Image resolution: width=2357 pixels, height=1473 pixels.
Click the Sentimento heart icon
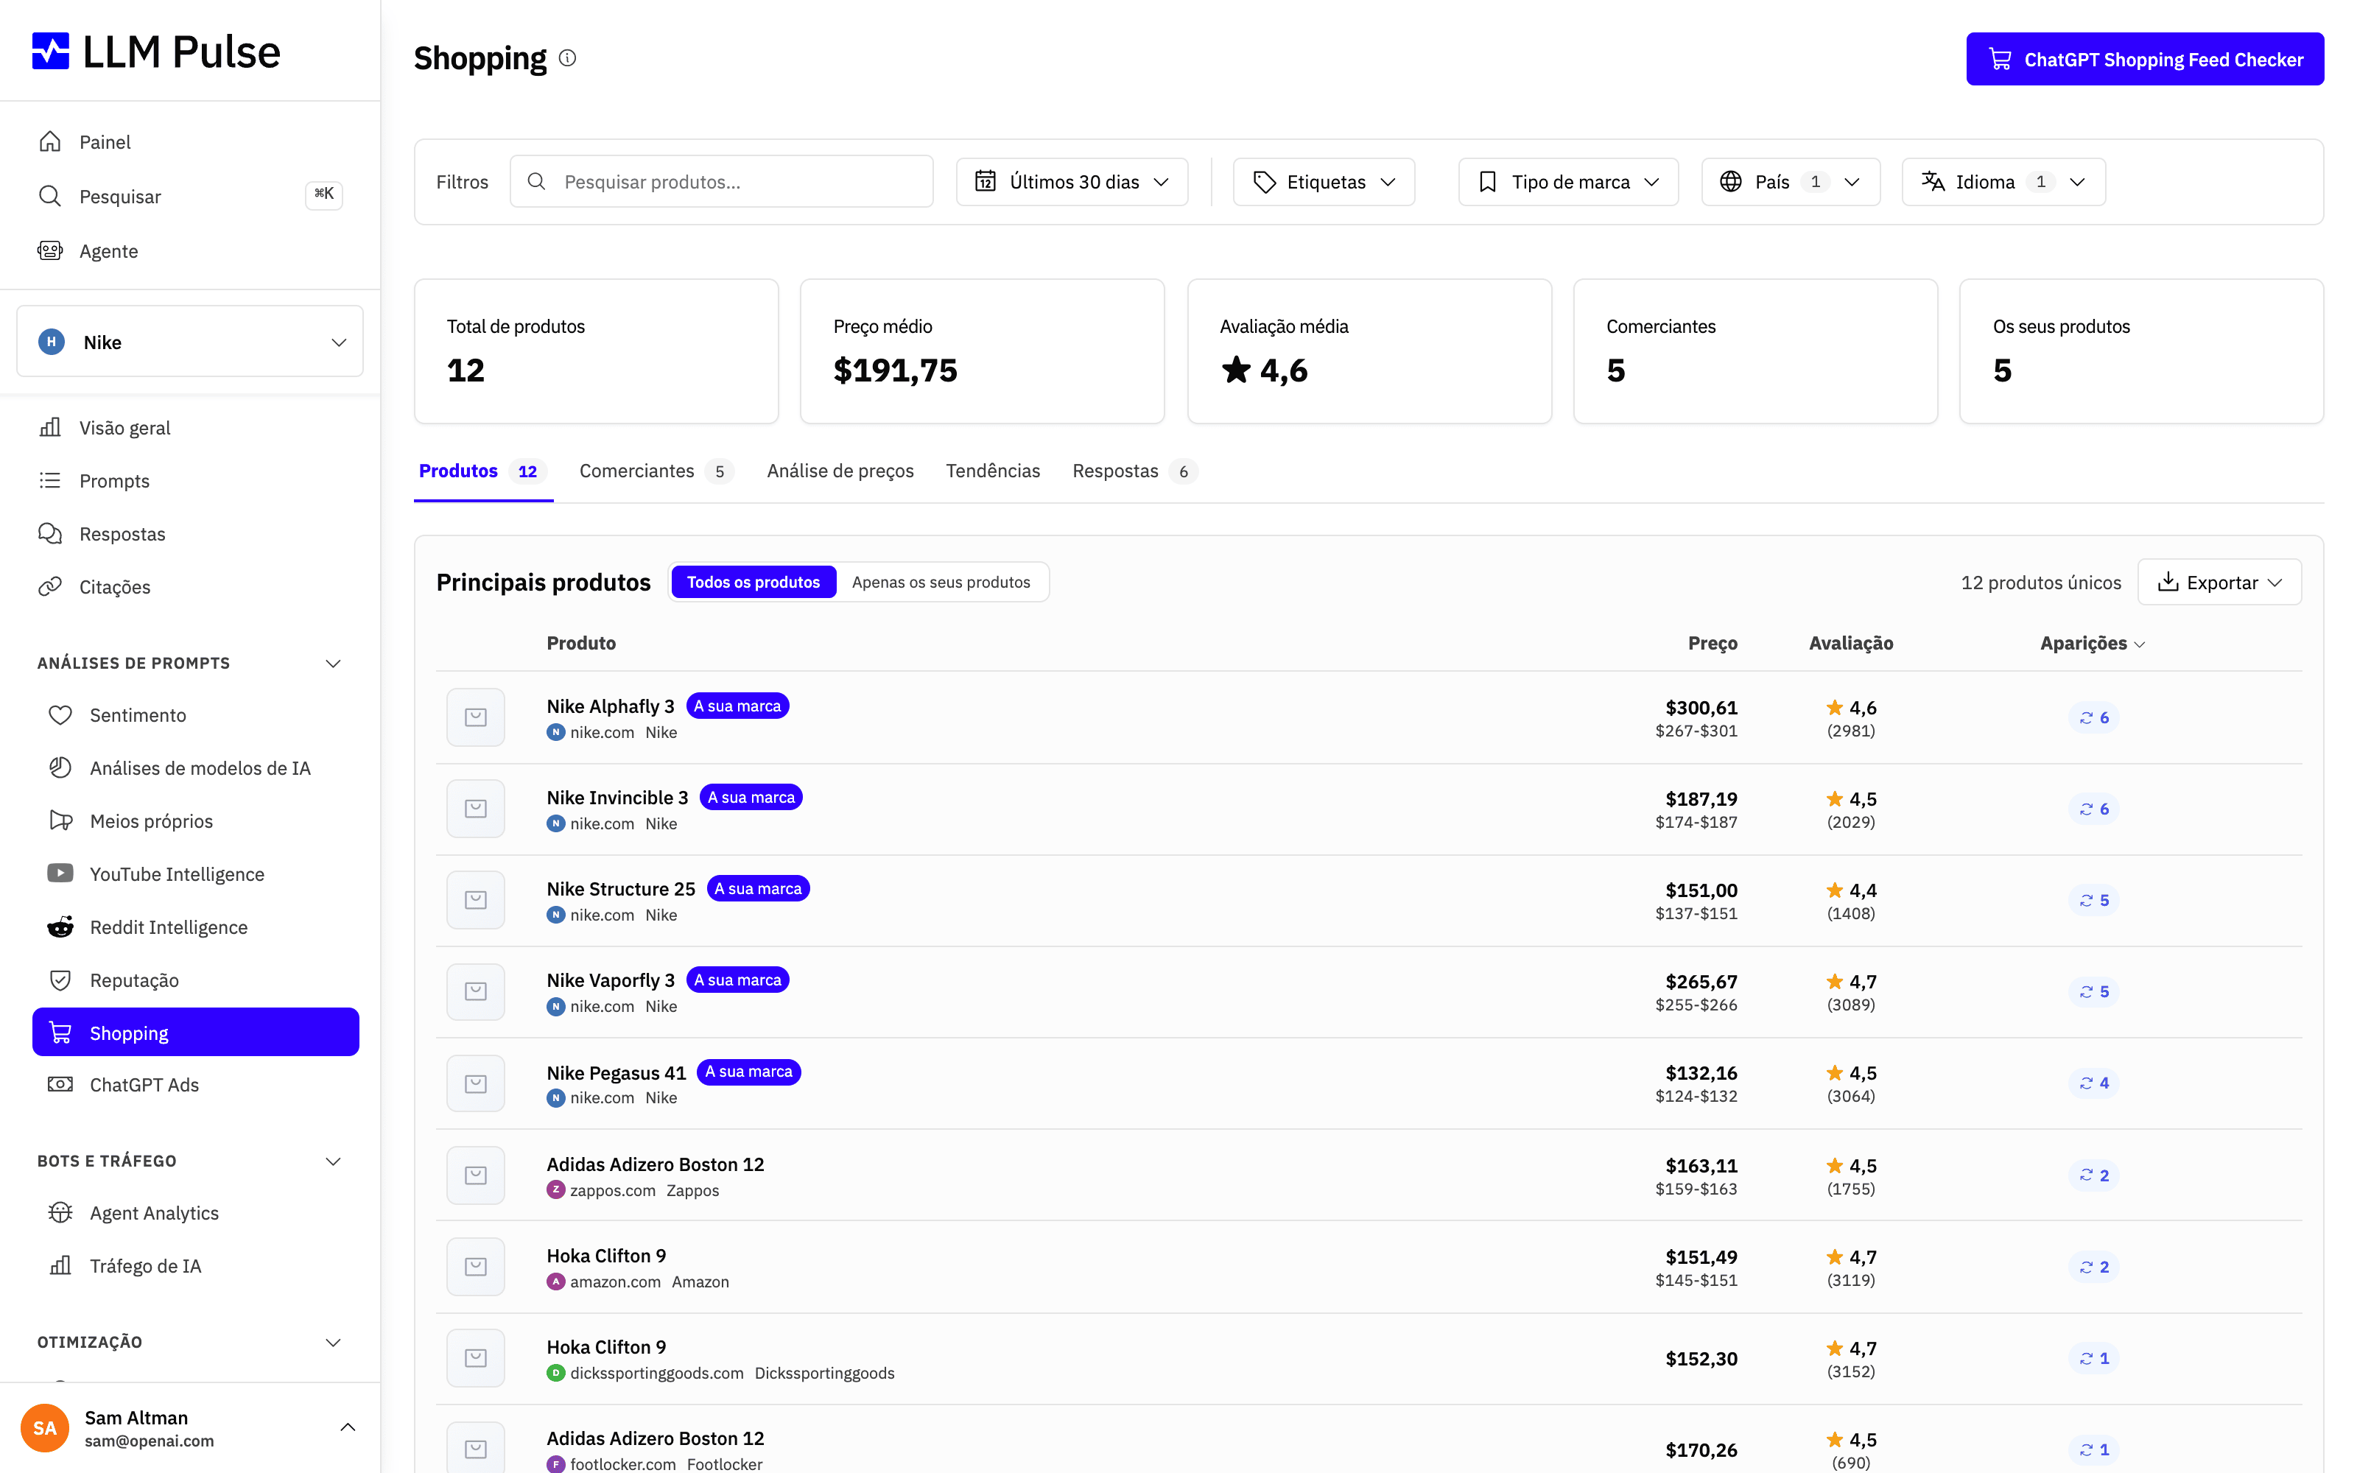[60, 714]
